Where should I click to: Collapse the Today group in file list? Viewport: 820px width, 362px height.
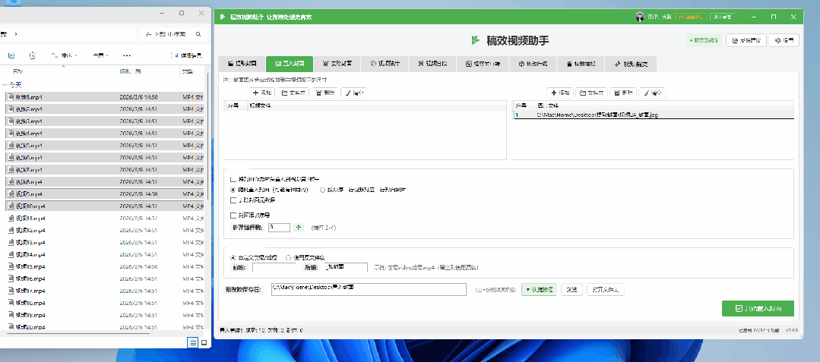point(5,85)
